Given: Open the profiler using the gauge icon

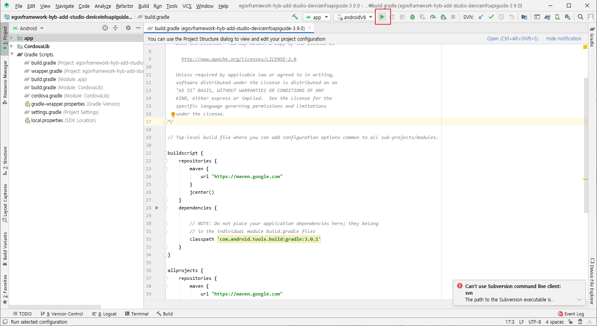Looking at the screenshot, I should point(433,17).
